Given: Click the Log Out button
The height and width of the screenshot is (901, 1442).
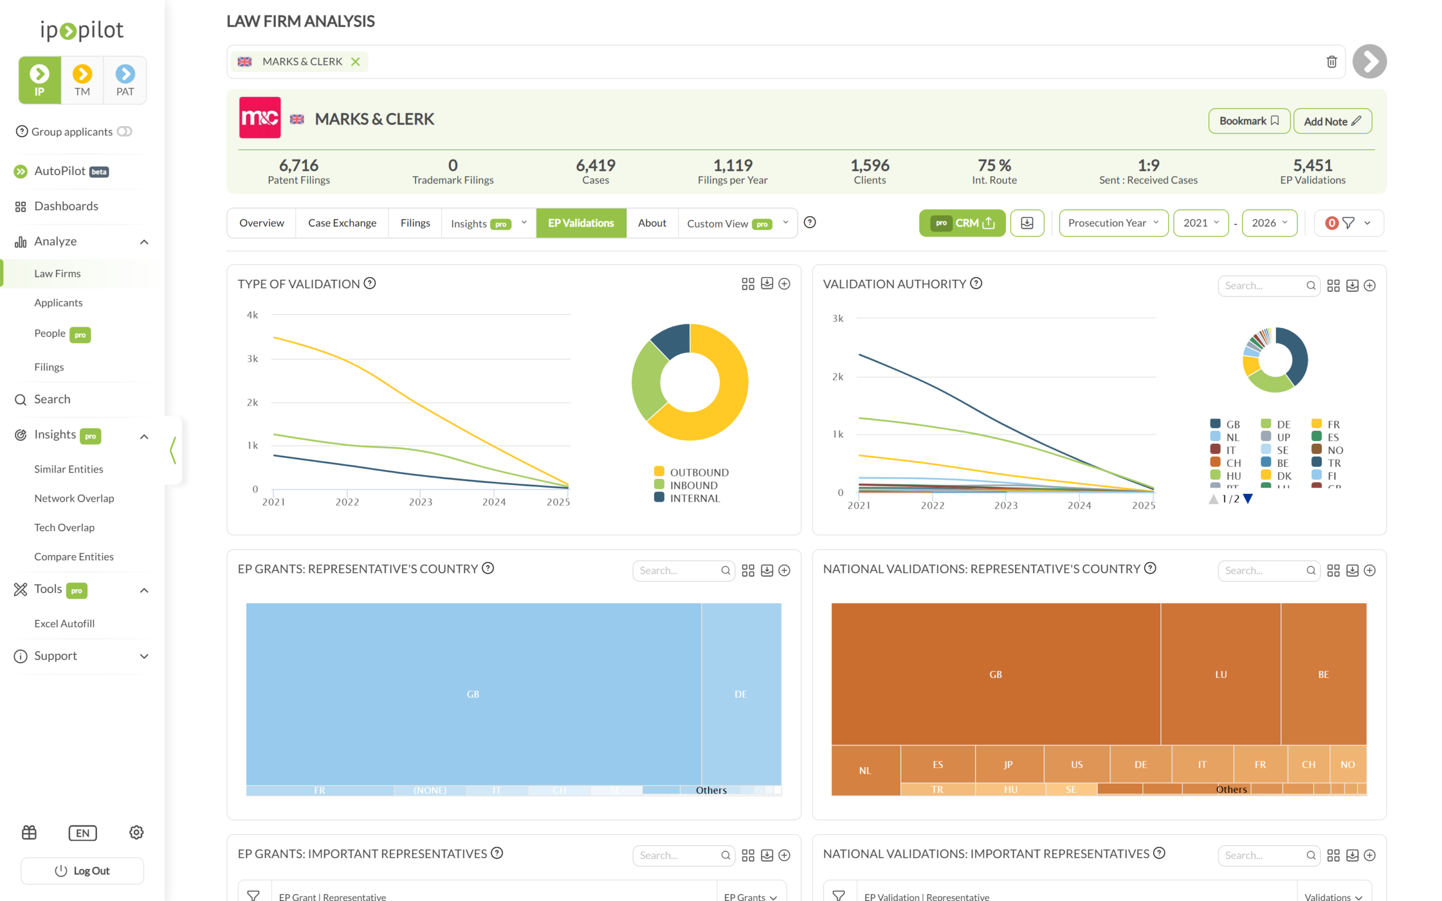Looking at the screenshot, I should (x=82, y=871).
